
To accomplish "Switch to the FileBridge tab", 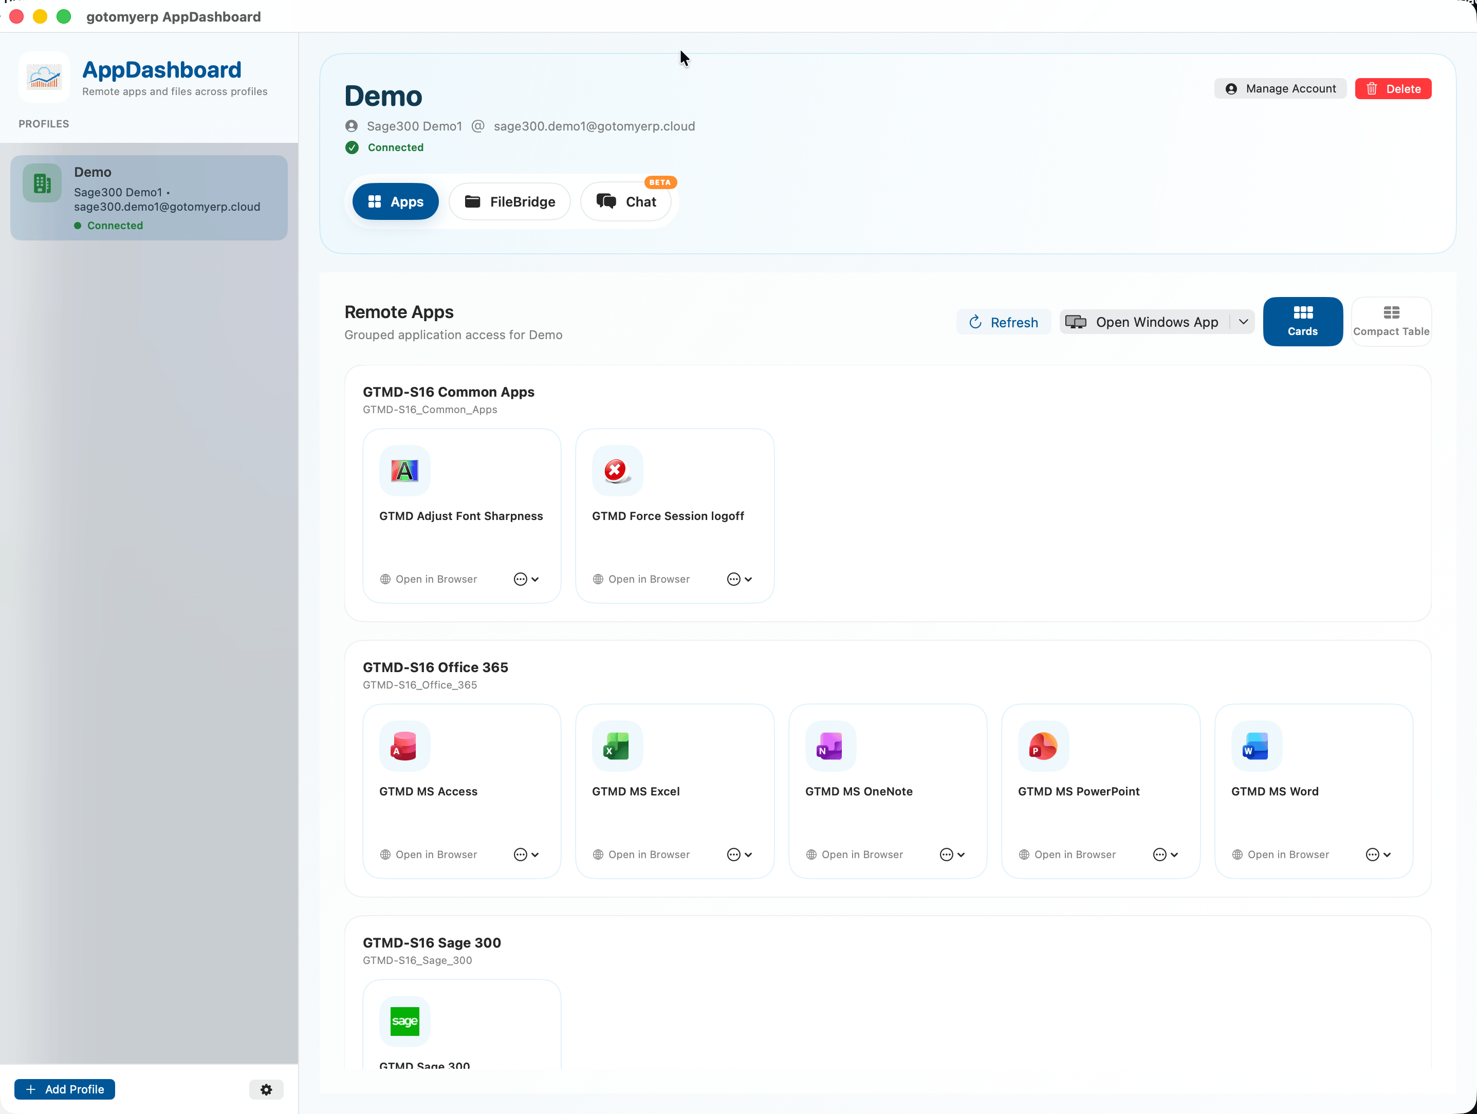I will click(509, 201).
